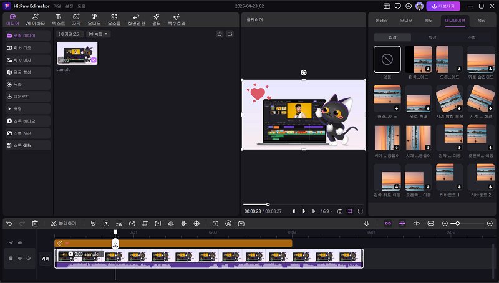
Task: Switch to the 오디오 properties tab
Action: [x=406, y=21]
